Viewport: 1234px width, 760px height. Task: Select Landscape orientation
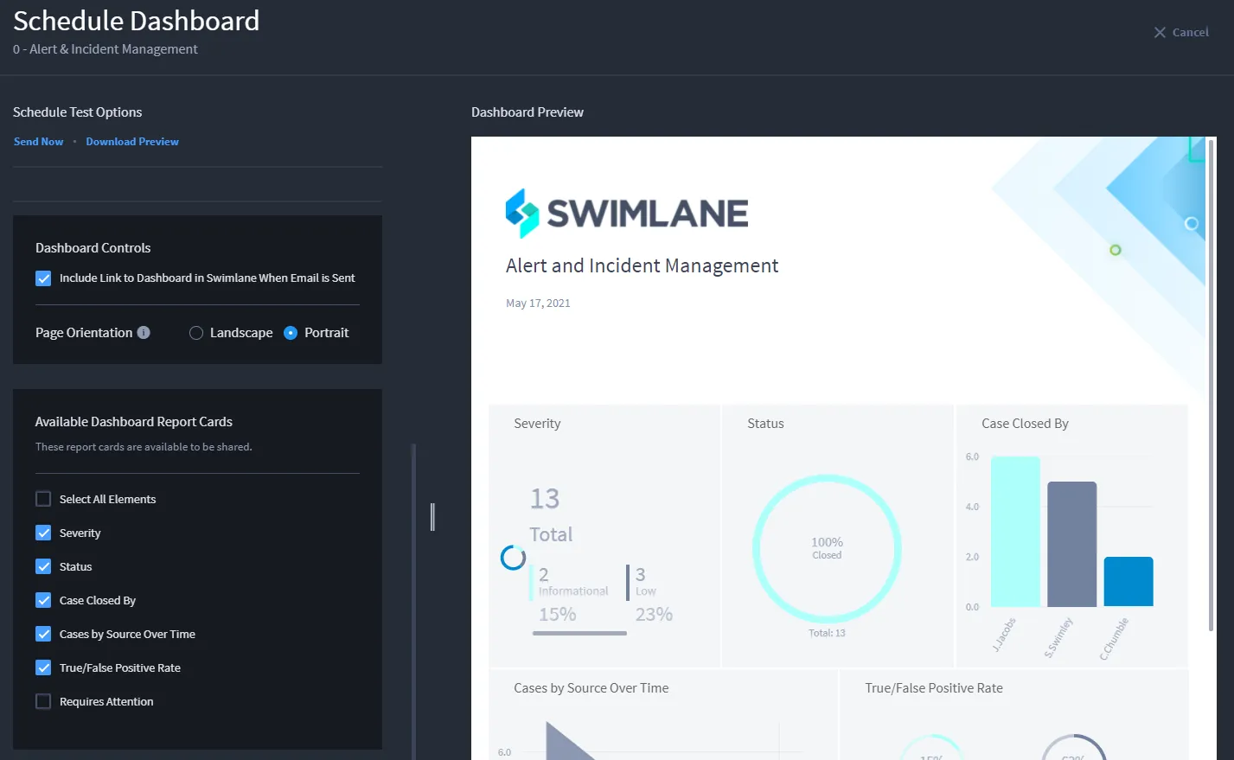196,333
